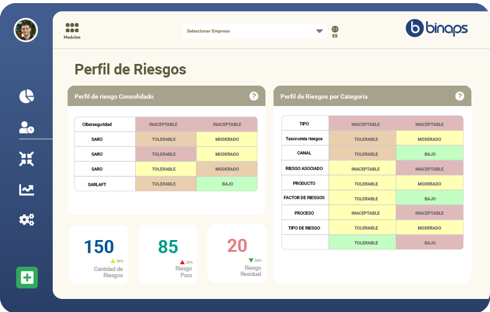Click the green BAJO cell in SARLAFT row

pos(226,184)
